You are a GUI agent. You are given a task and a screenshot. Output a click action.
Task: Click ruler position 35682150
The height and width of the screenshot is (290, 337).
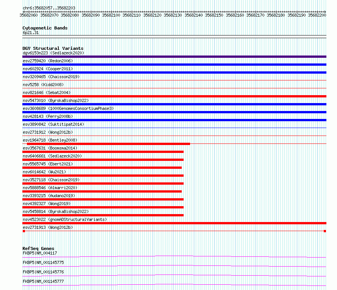[214, 15]
